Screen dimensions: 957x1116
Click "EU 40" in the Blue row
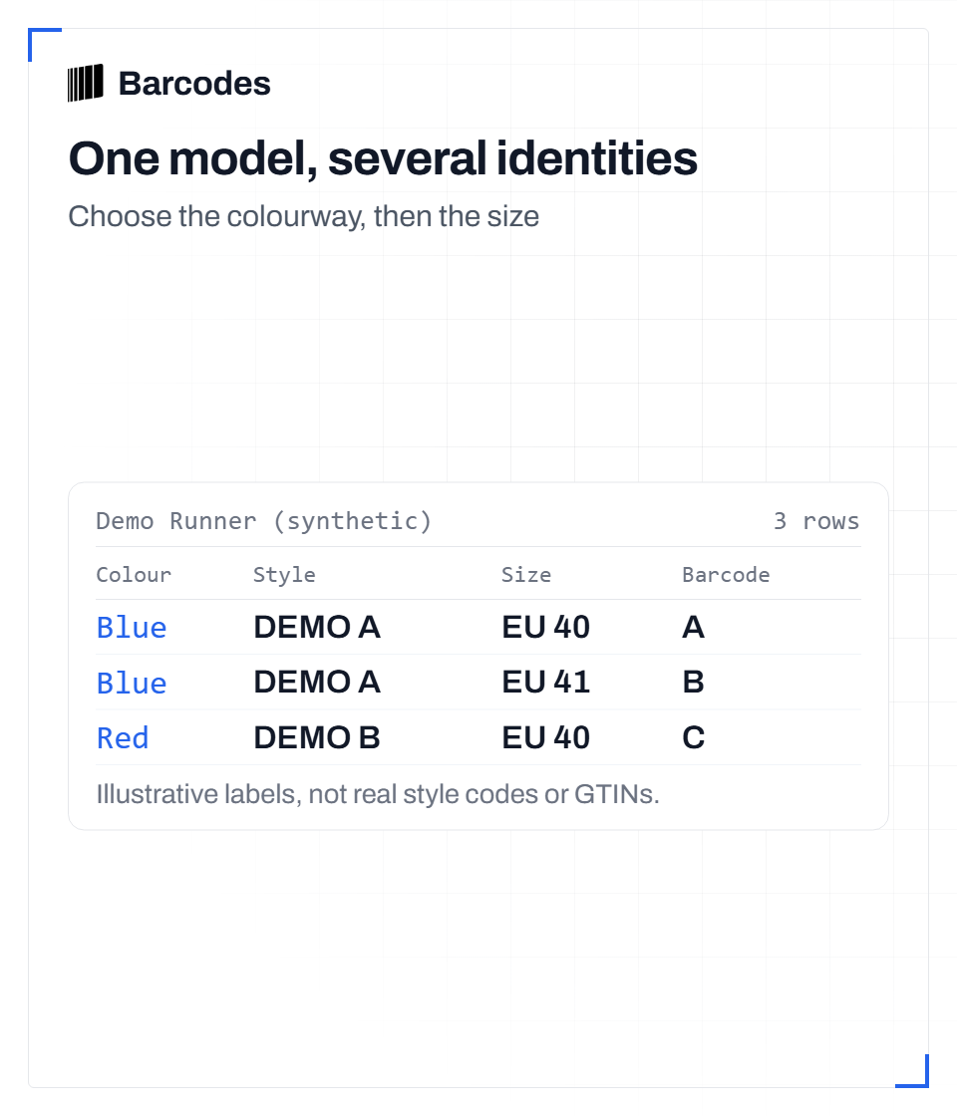(x=546, y=627)
